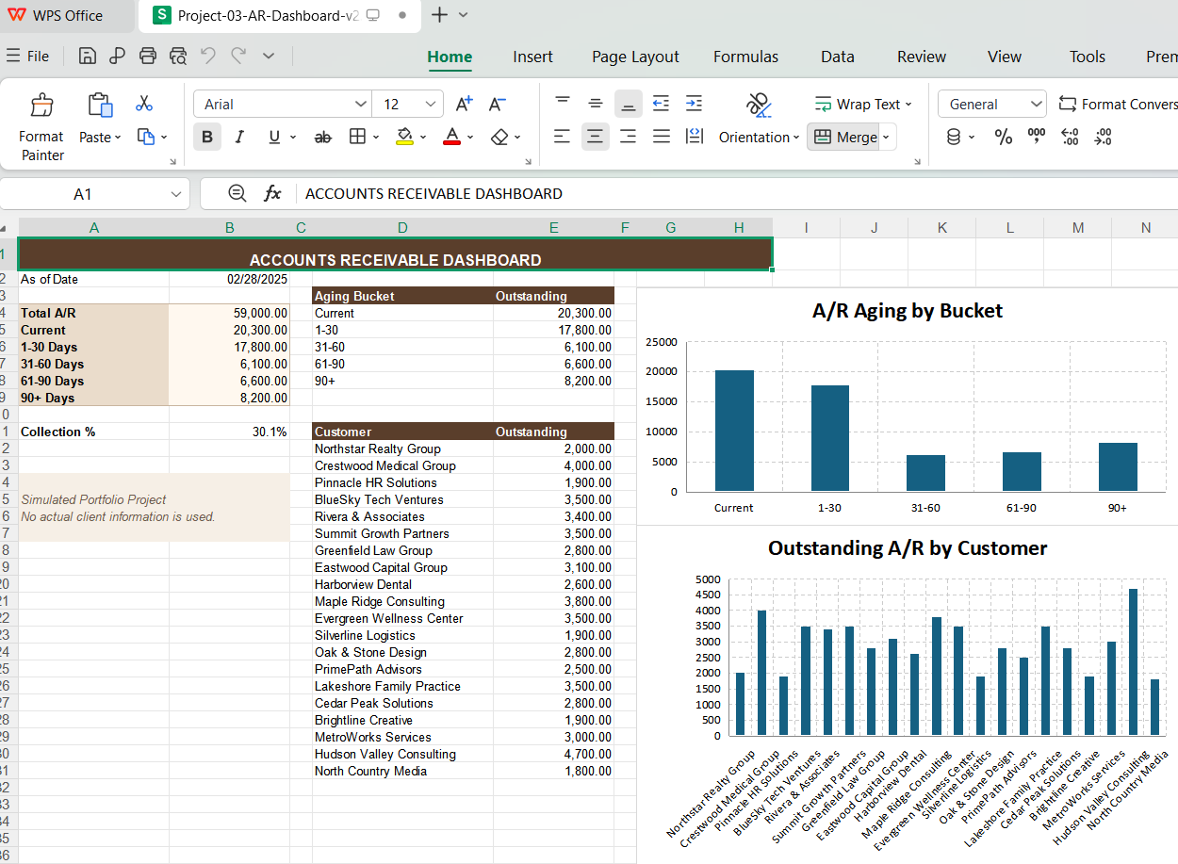1178x864 pixels.
Task: Toggle Bold formatting
Action: 207,137
